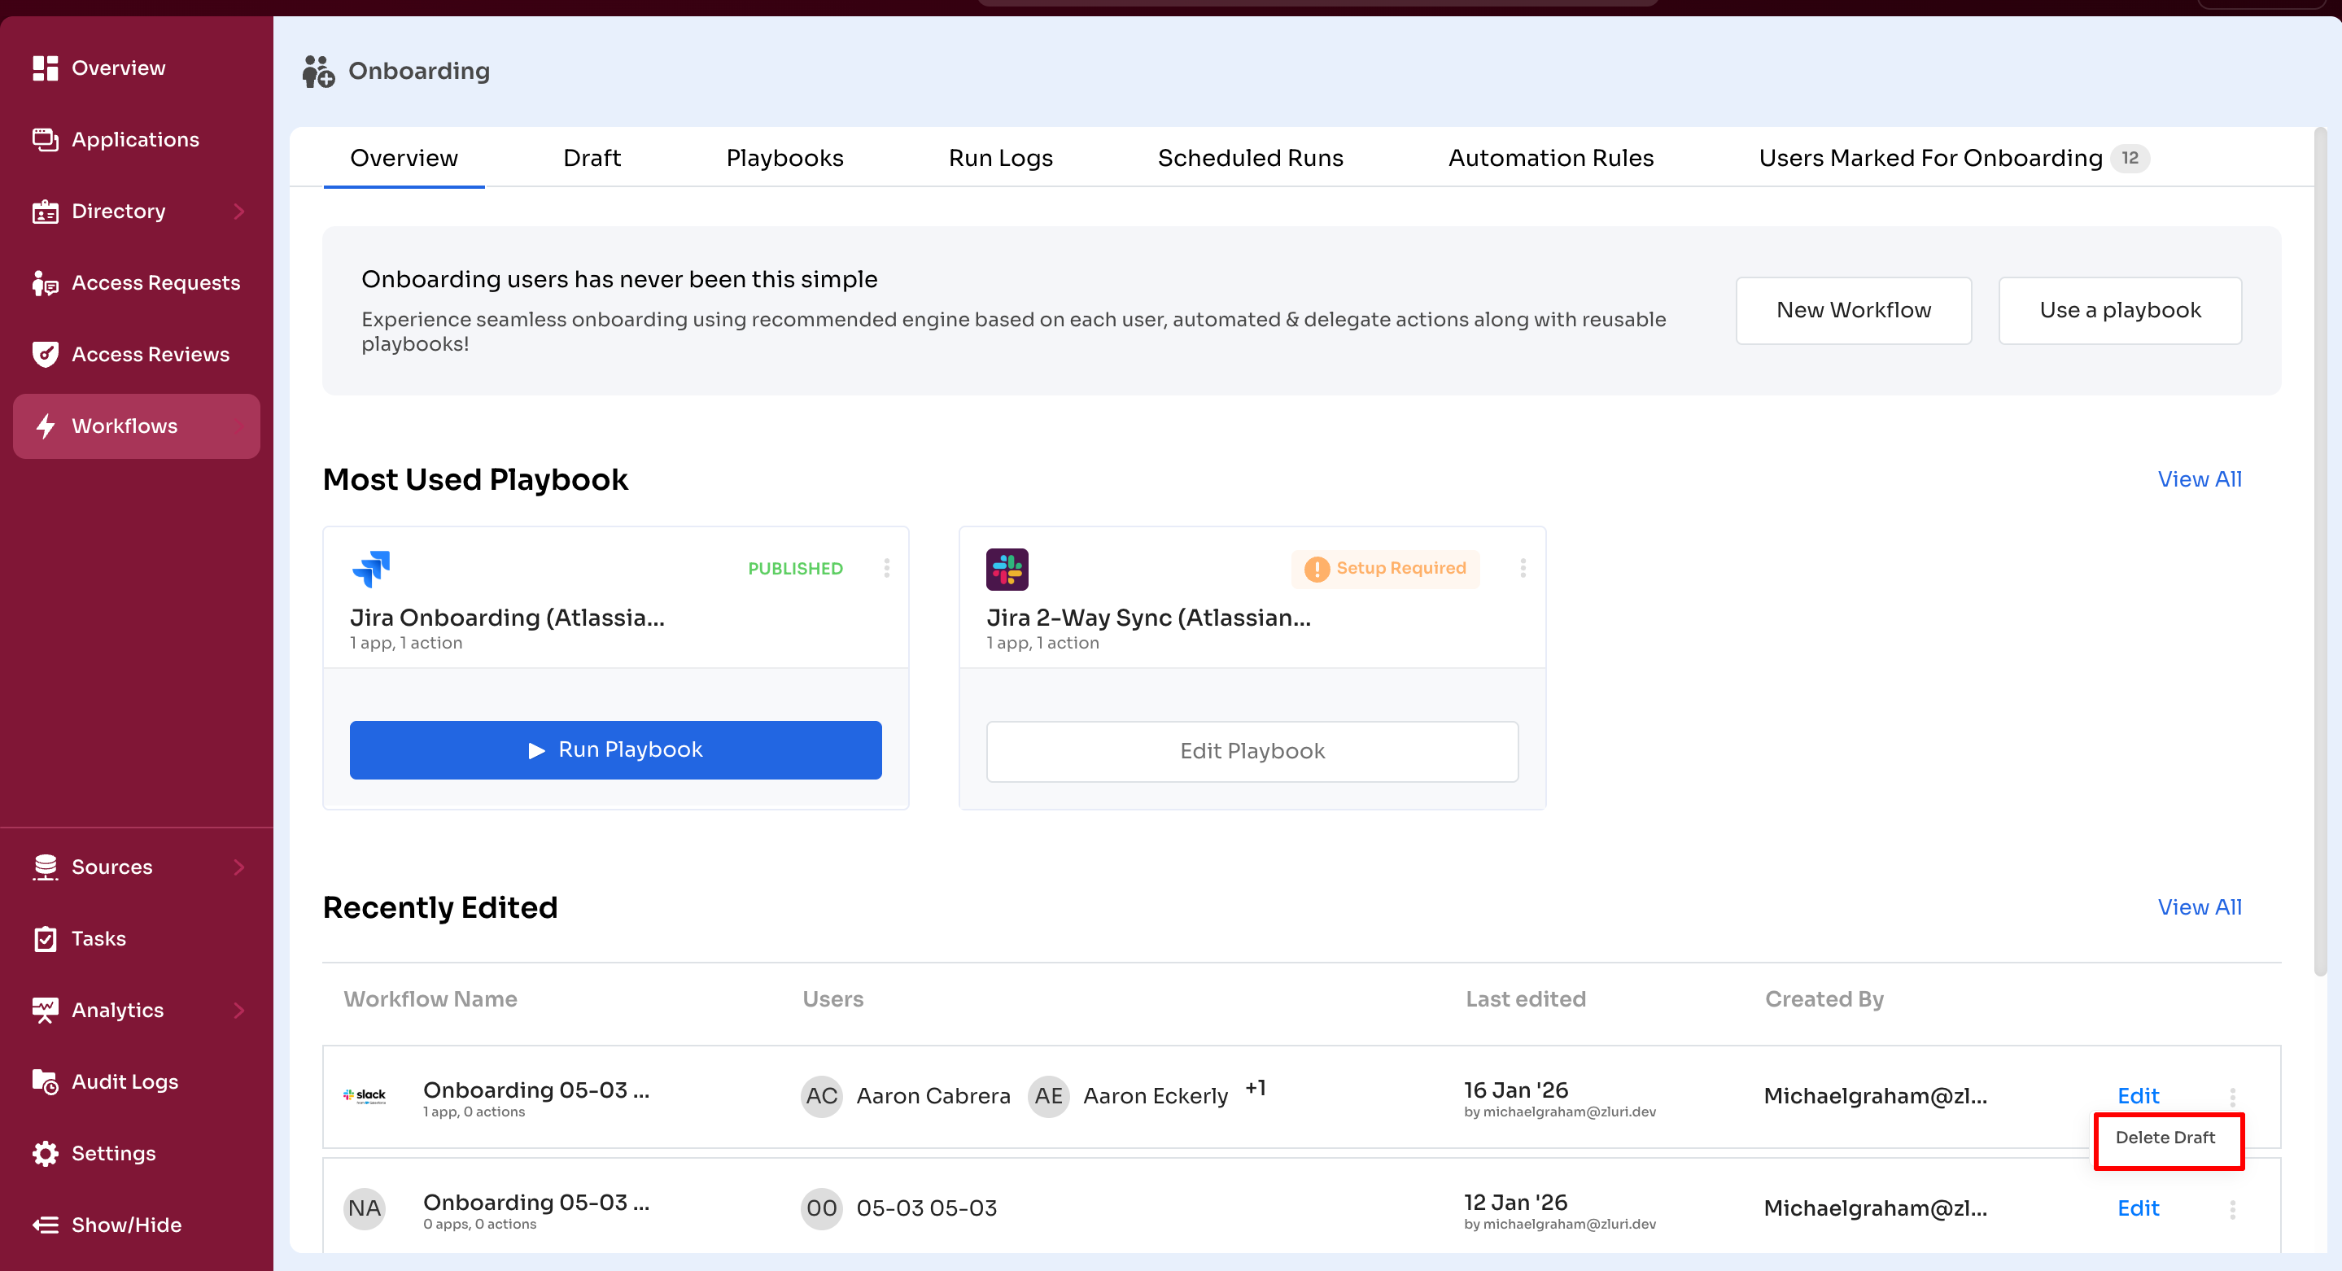Click the Overview dashboard icon in sidebar
This screenshot has height=1271, width=2342.
click(45, 68)
